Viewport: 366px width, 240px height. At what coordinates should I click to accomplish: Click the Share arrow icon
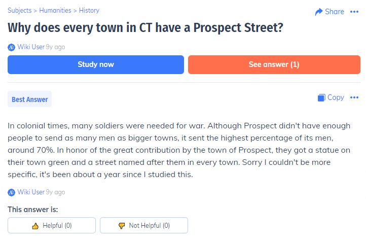[319, 12]
